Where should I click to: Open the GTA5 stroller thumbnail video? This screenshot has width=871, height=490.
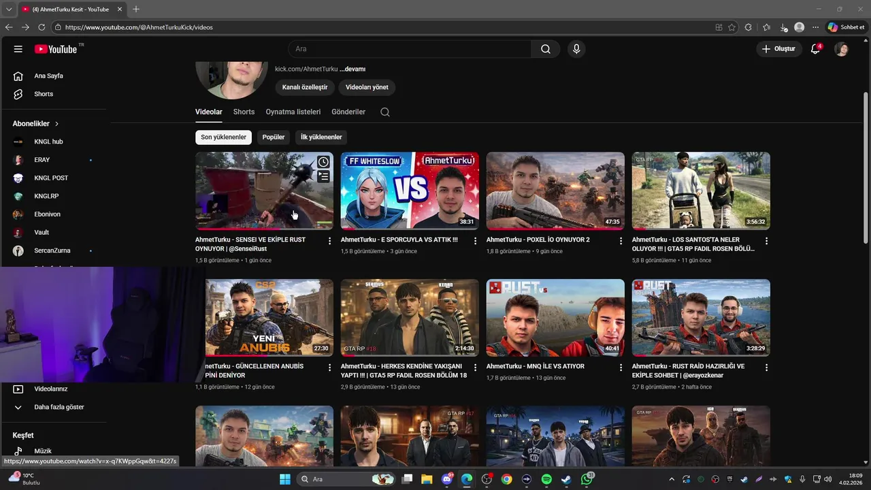(x=701, y=191)
